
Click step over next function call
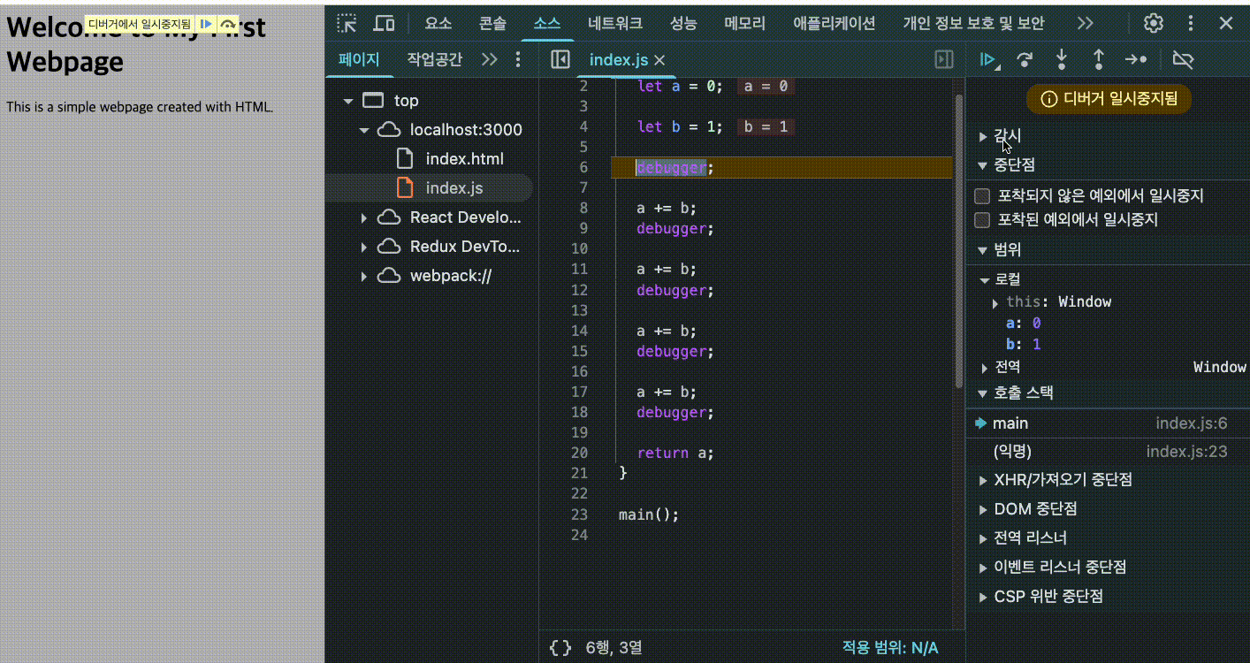(1025, 59)
